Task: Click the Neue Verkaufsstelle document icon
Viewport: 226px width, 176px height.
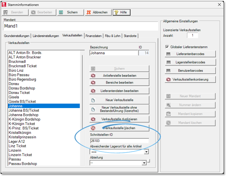Action: [93, 100]
